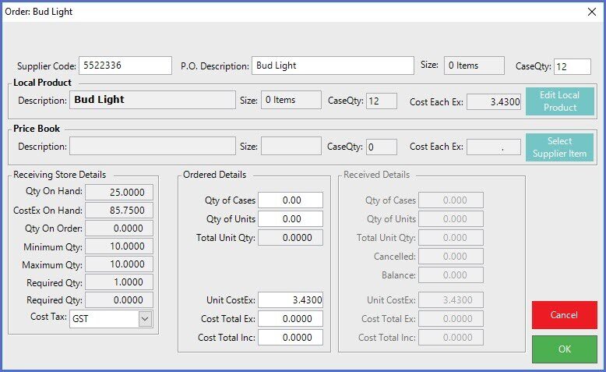Click Received Qty of Cases field

point(451,200)
